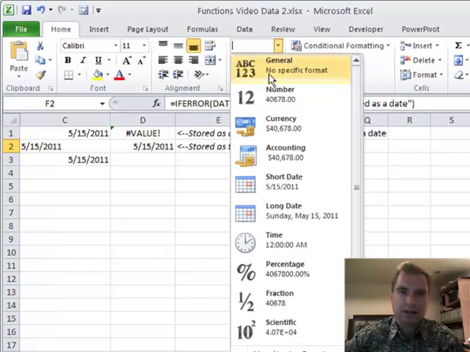Screen dimensions: 470x352
Task: Click the format list scroll up arrow
Action: click(x=356, y=61)
